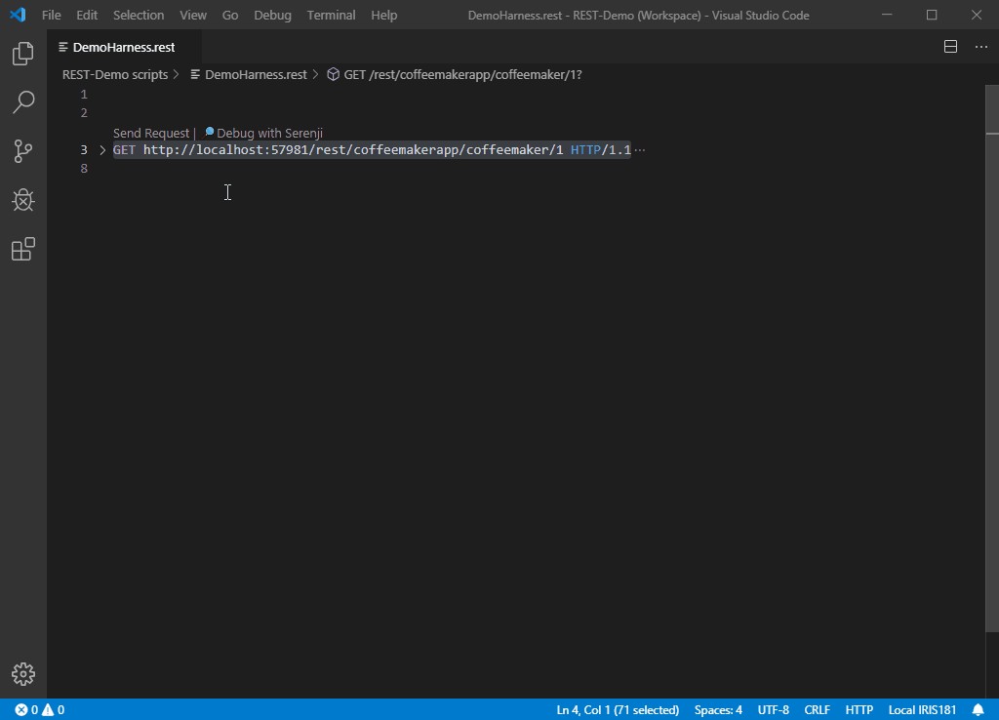This screenshot has height=720, width=999.
Task: Open the Terminal menu
Action: click(331, 15)
